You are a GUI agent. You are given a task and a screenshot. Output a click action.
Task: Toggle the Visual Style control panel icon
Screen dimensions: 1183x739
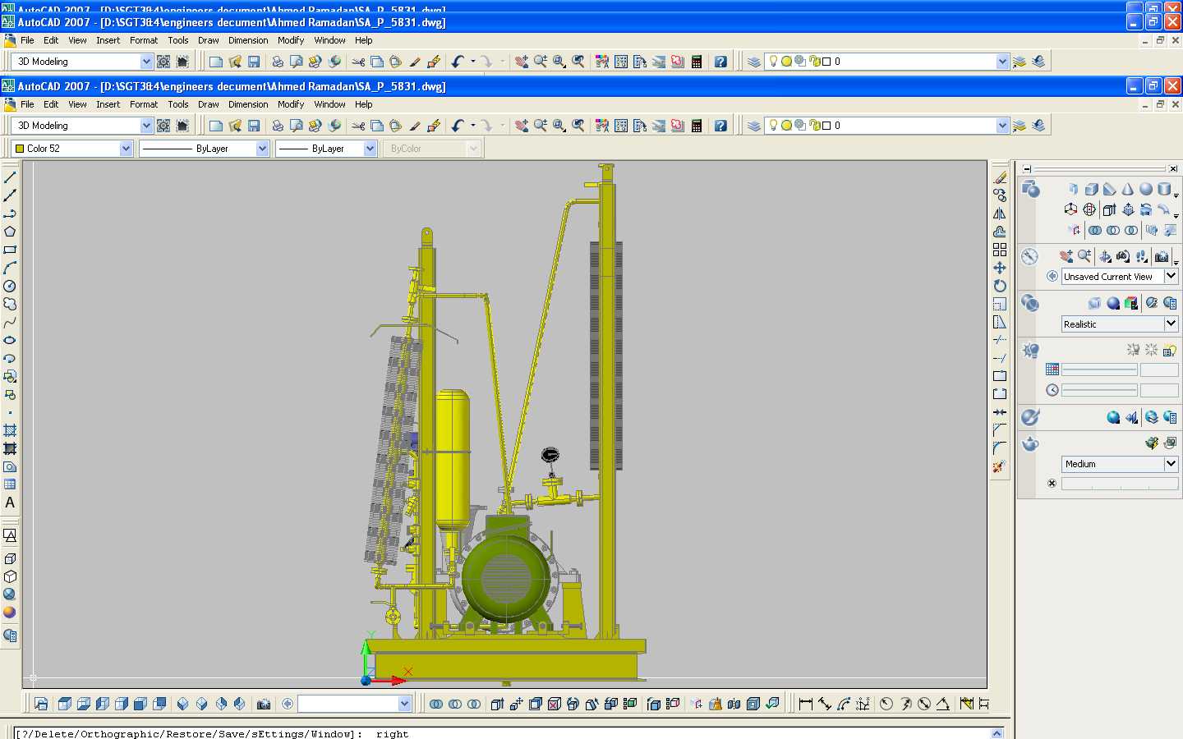[1030, 304]
